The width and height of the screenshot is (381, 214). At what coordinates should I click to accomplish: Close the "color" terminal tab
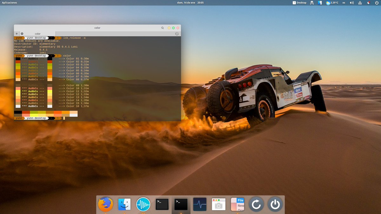[x=22, y=34]
